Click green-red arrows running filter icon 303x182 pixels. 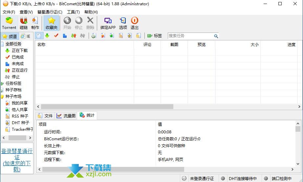coord(74,36)
